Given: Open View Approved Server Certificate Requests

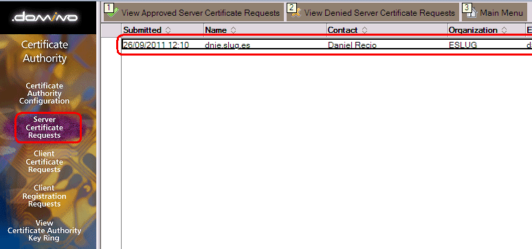Looking at the screenshot, I should pos(194,12).
